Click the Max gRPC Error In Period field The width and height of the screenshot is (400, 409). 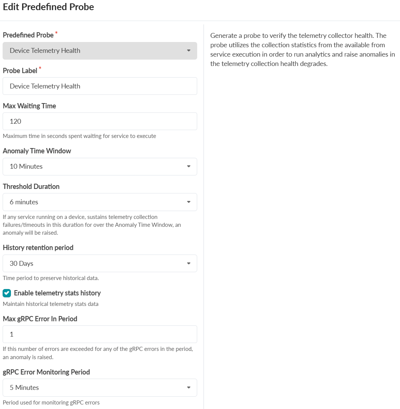click(x=100, y=334)
